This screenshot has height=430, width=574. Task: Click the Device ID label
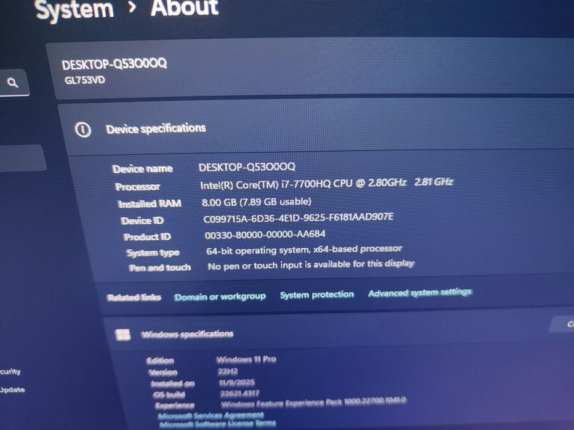[142, 221]
